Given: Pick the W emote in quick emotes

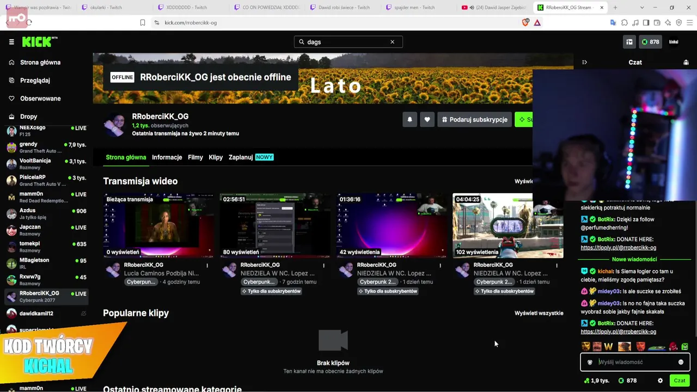Looking at the screenshot, I should (x=608, y=347).
